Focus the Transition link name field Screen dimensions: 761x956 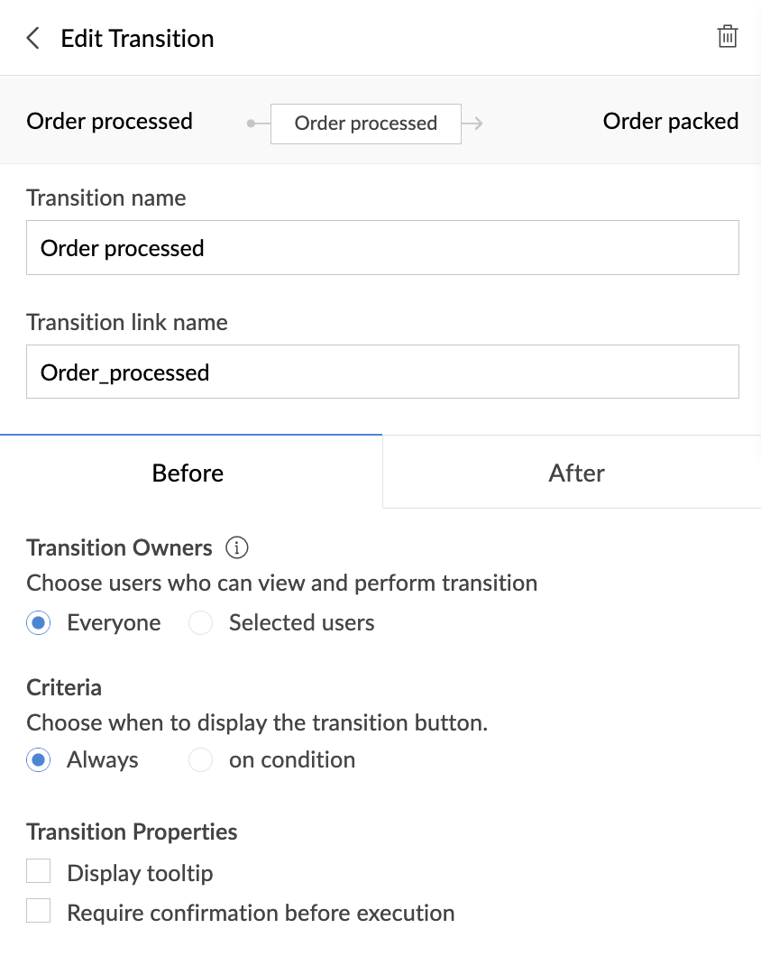pyautogui.click(x=382, y=372)
